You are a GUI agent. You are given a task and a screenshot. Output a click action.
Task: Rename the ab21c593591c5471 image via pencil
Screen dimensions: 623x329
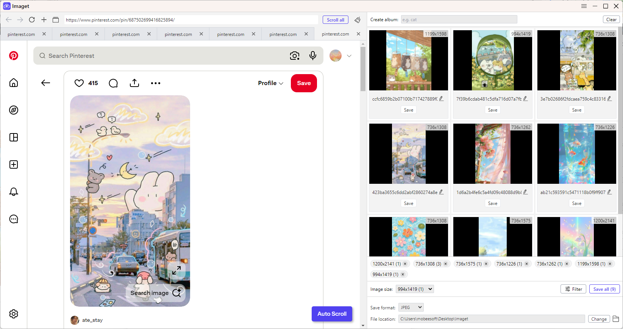click(x=609, y=192)
